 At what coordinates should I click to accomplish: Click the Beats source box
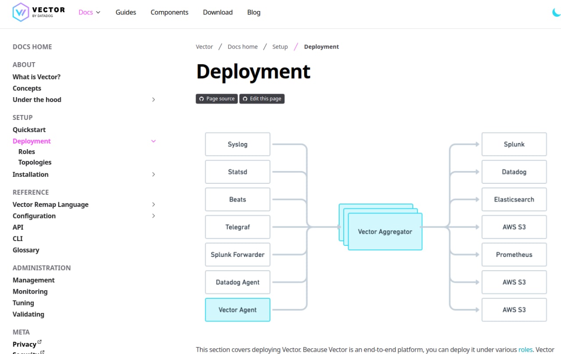pos(238,200)
